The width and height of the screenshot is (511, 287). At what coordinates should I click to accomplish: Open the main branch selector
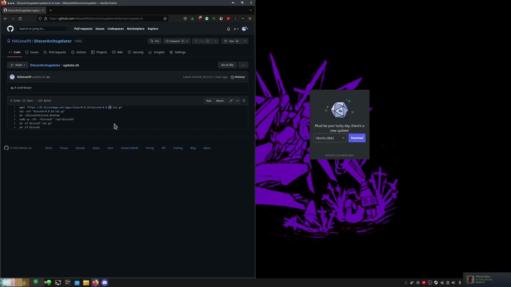(x=18, y=65)
